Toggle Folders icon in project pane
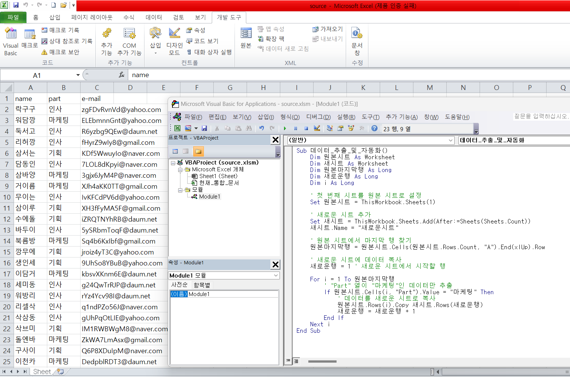 198,151
